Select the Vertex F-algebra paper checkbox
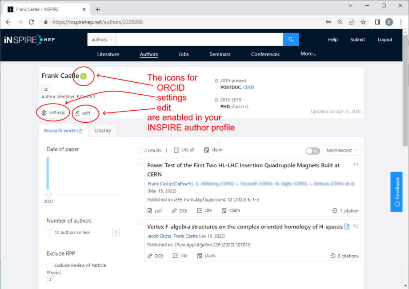 140,223
